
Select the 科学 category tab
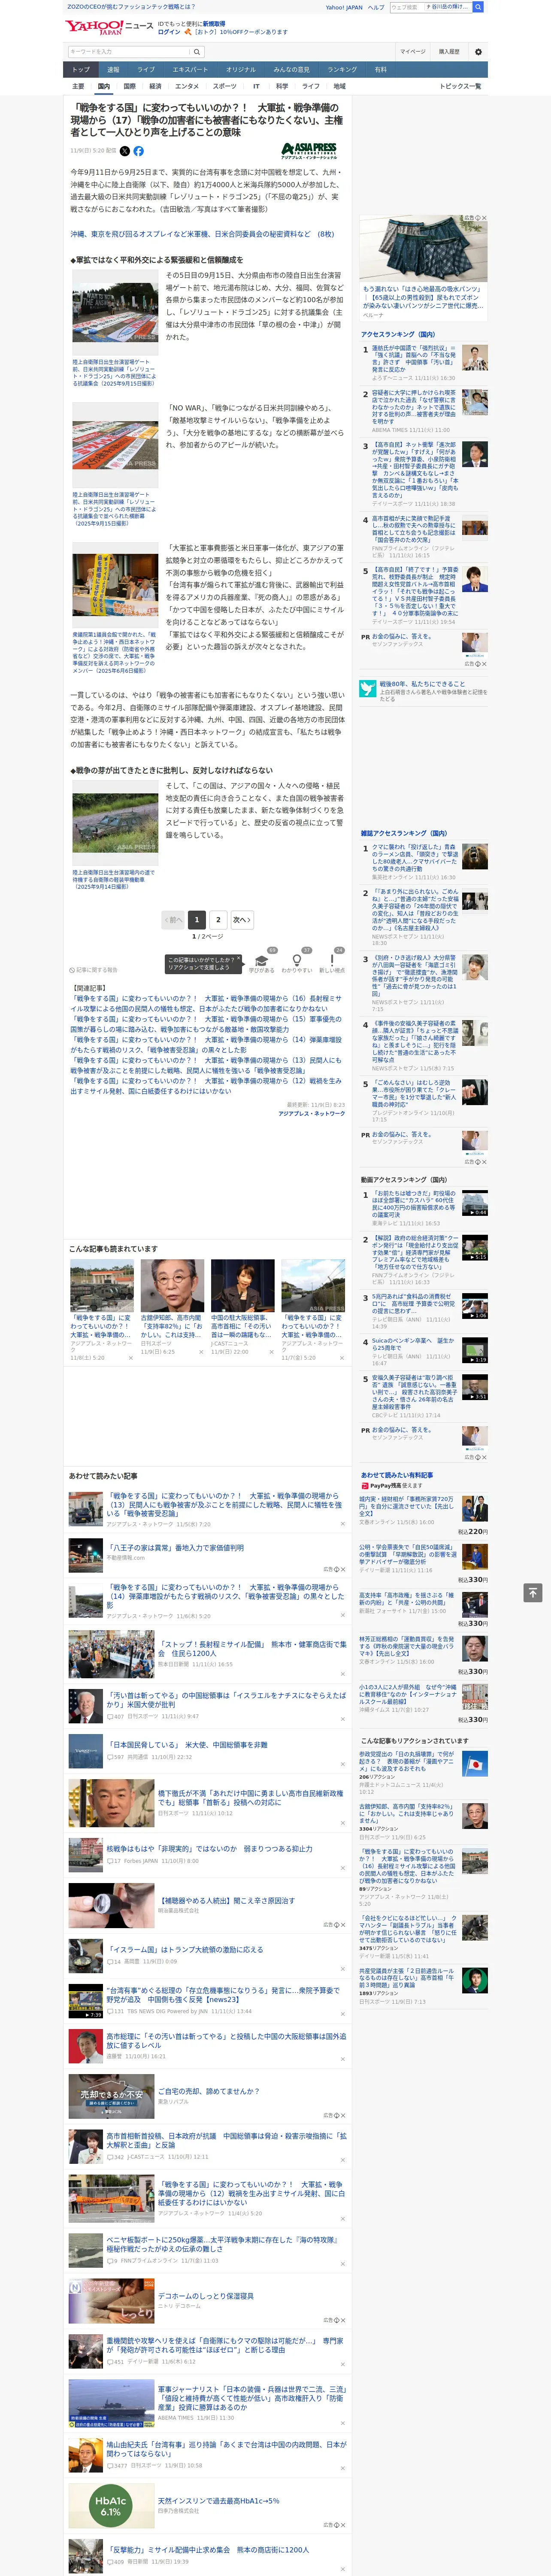coord(282,86)
